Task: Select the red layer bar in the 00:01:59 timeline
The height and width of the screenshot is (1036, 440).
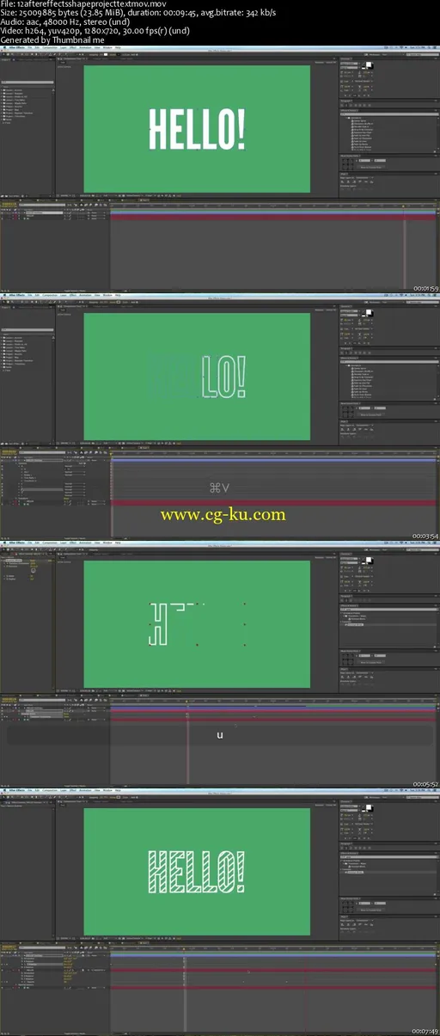Action: [275, 216]
